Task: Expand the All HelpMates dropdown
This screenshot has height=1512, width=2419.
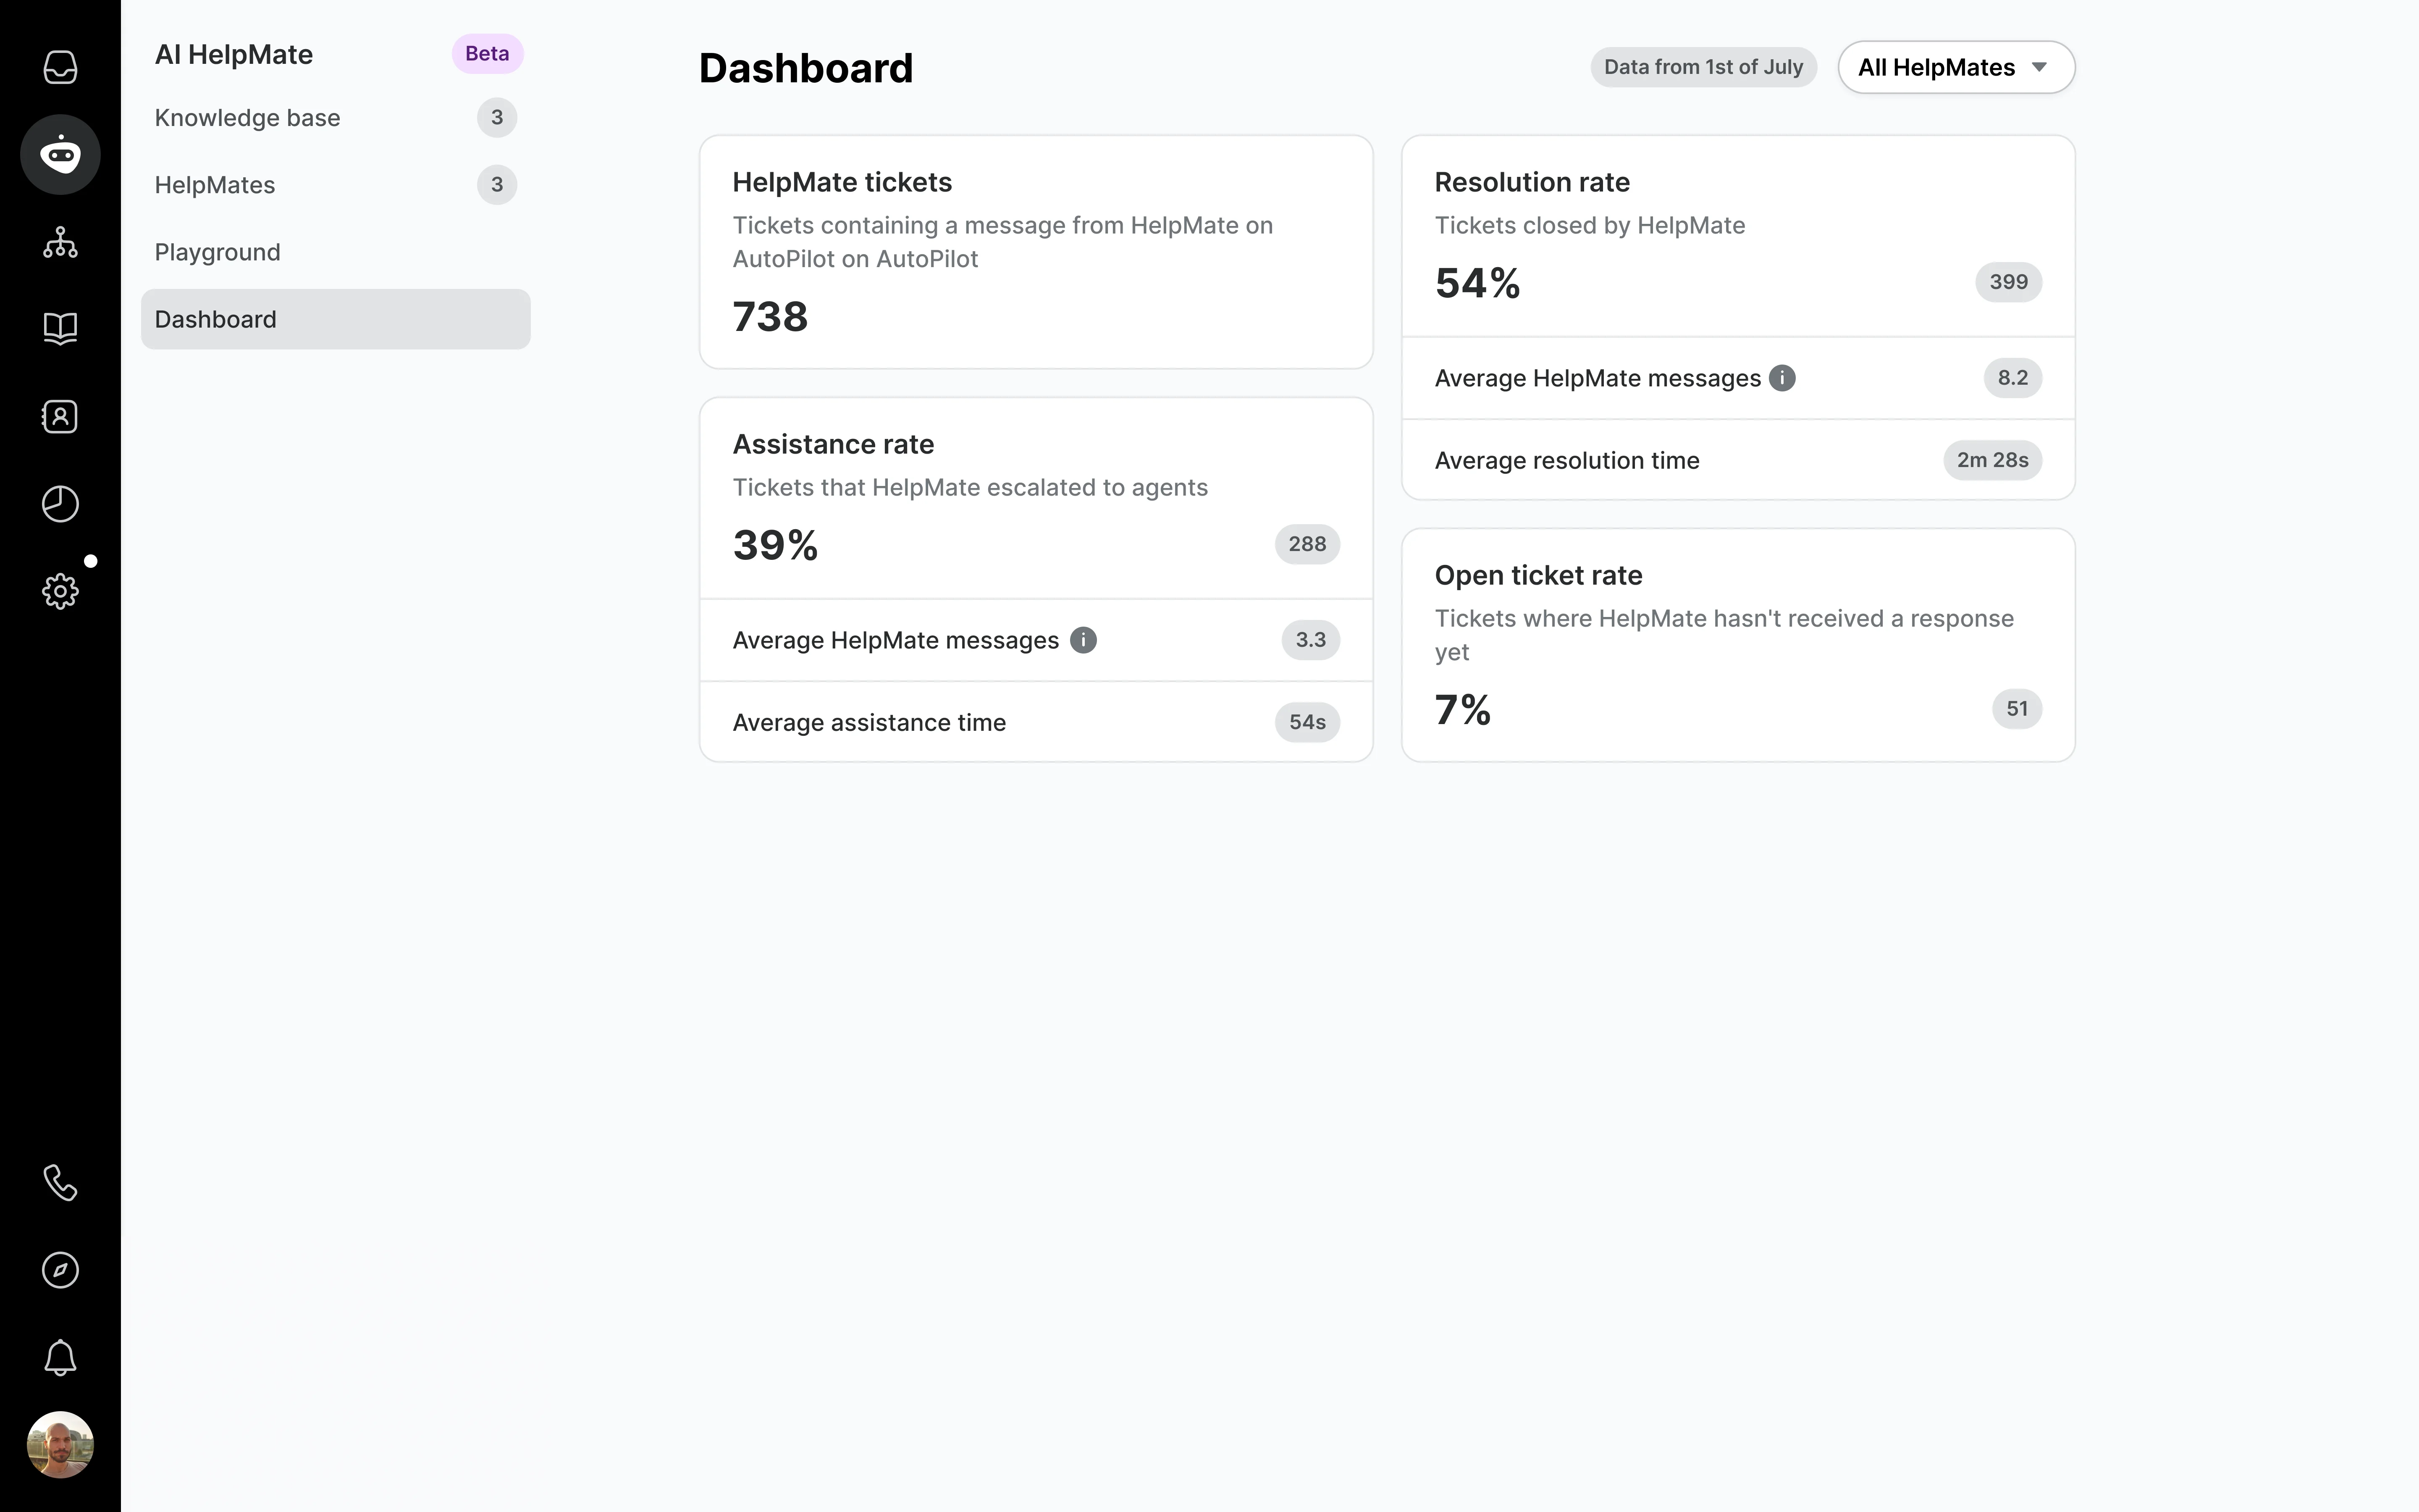Action: [x=1955, y=67]
